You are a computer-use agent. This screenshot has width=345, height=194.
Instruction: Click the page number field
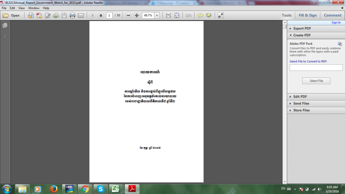(x=109, y=15)
